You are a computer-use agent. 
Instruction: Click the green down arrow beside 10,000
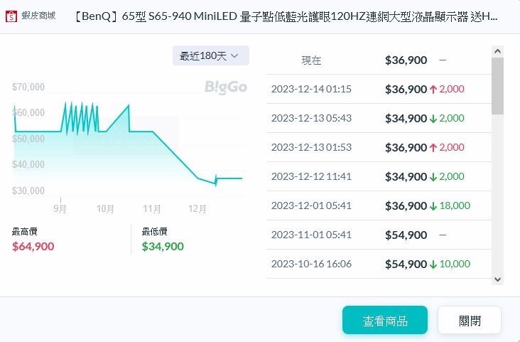click(433, 264)
